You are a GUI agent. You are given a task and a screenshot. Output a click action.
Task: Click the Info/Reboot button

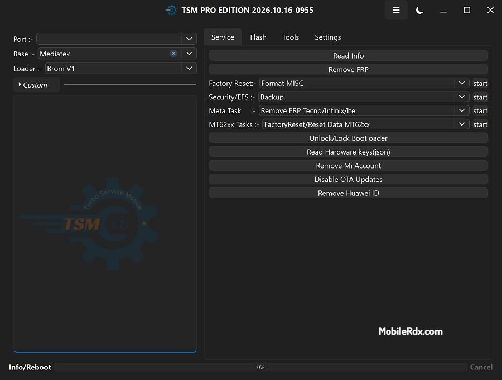pyautogui.click(x=30, y=367)
